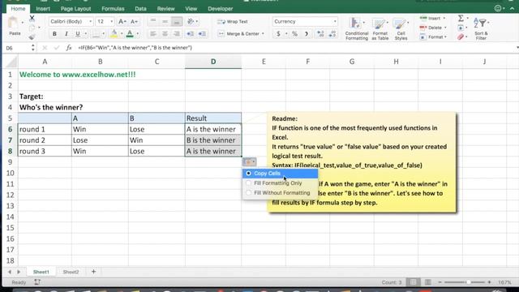Click the middle align icon

[165, 22]
